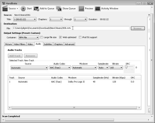The width and height of the screenshot is (155, 123).
Task: Switch to the Advanced tab
Action: 70,44
